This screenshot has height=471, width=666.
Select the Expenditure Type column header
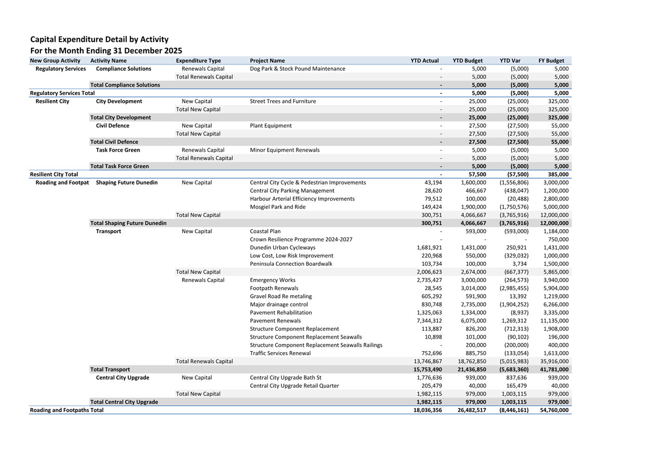pyautogui.click(x=198, y=61)
